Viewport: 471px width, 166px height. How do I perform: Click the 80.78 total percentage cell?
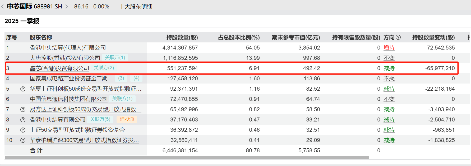(x=253, y=150)
